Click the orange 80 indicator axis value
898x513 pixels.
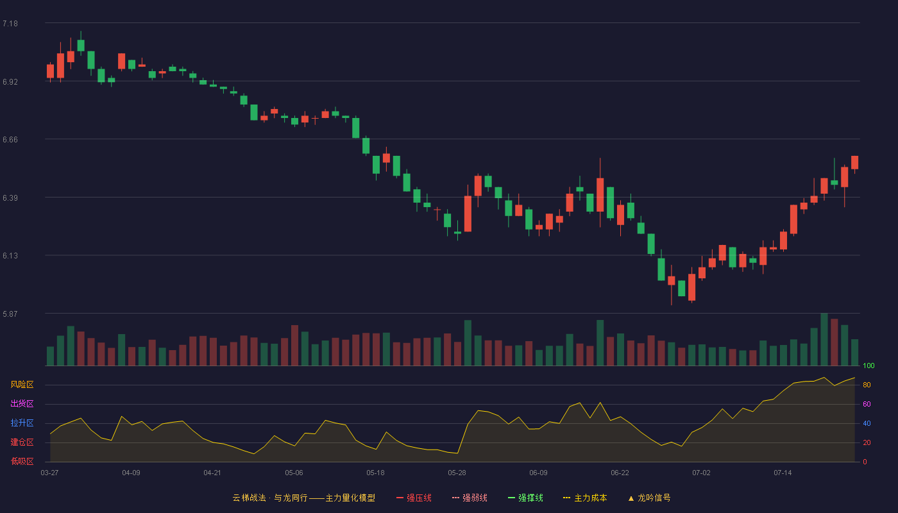click(867, 385)
